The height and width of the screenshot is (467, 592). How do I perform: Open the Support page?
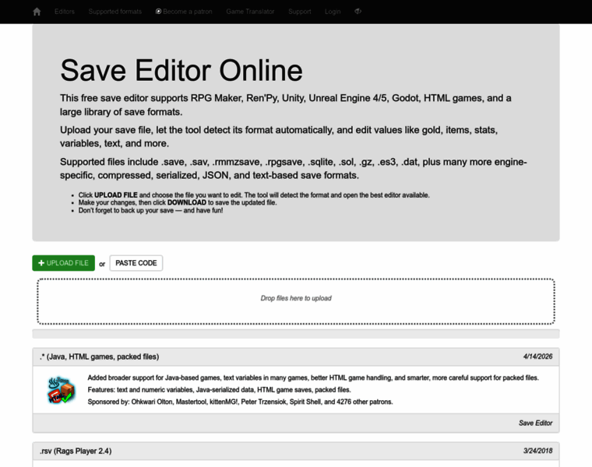tap(300, 12)
